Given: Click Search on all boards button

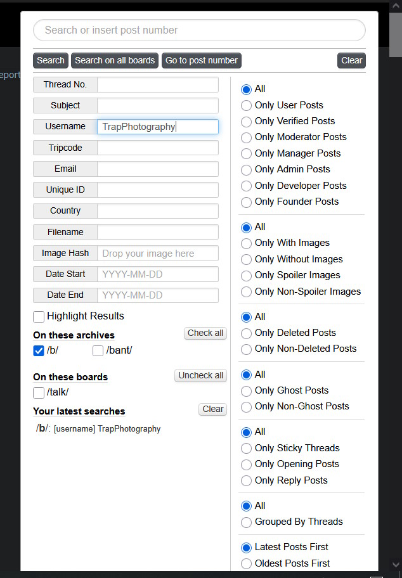Looking at the screenshot, I should (x=115, y=60).
